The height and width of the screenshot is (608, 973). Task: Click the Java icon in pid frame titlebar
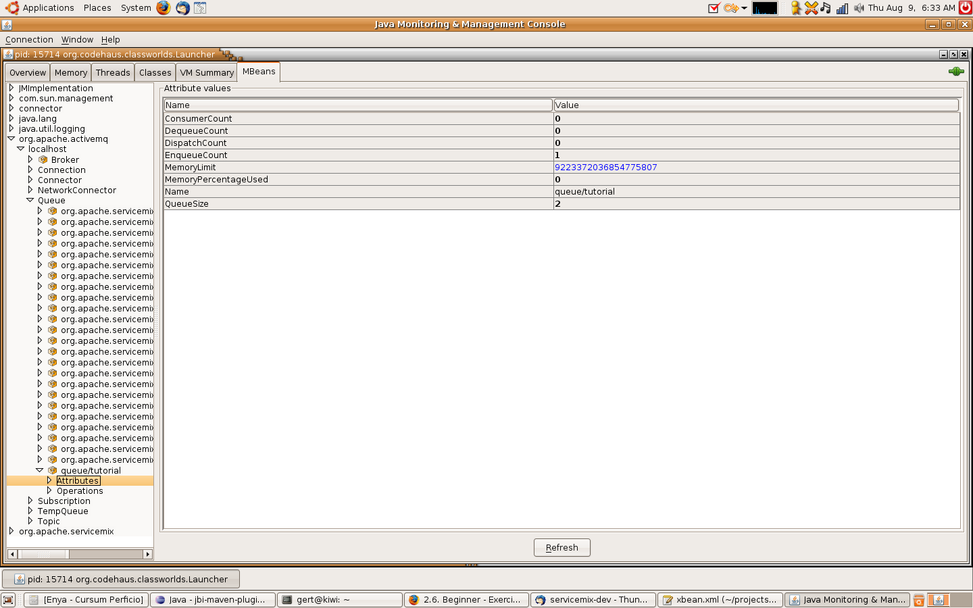point(9,54)
